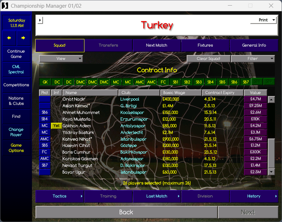Select the SB6 substitute slot
This screenshot has width=282, height=222.
click(x=234, y=82)
